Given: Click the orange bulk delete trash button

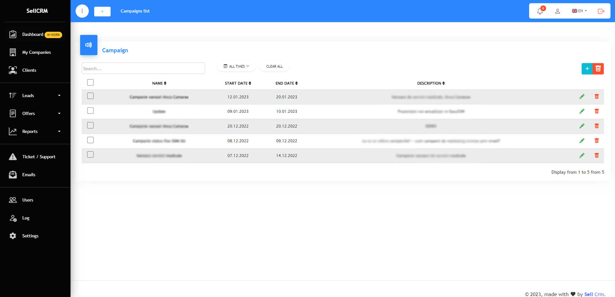Looking at the screenshot, I should pos(598,69).
